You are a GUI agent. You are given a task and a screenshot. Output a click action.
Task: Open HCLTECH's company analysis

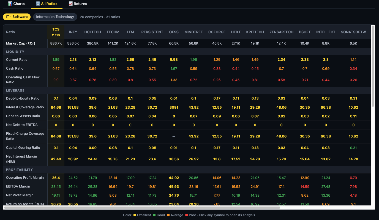(92, 32)
